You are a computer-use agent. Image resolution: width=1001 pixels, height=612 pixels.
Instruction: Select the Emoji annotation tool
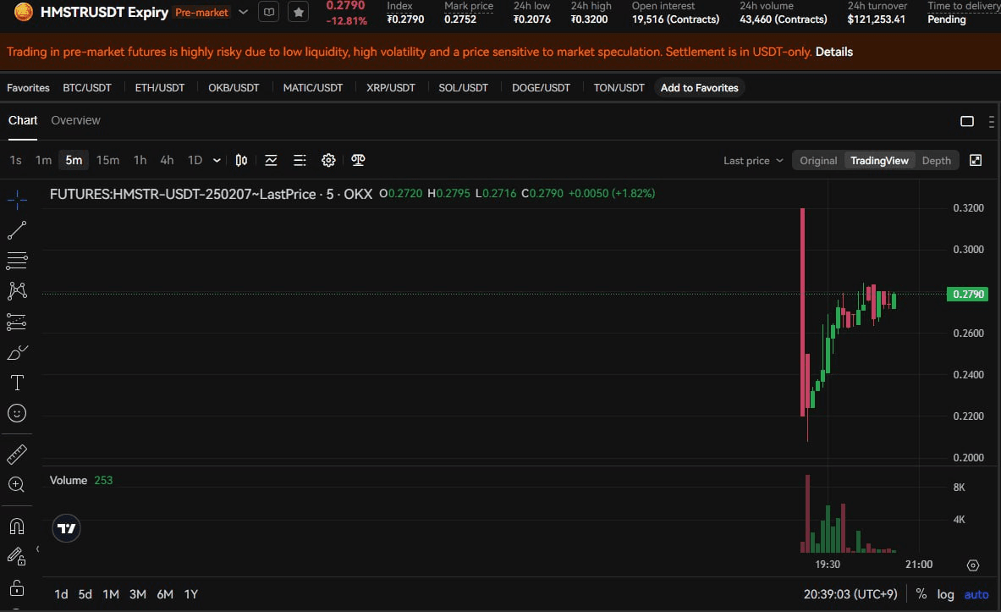coord(17,413)
